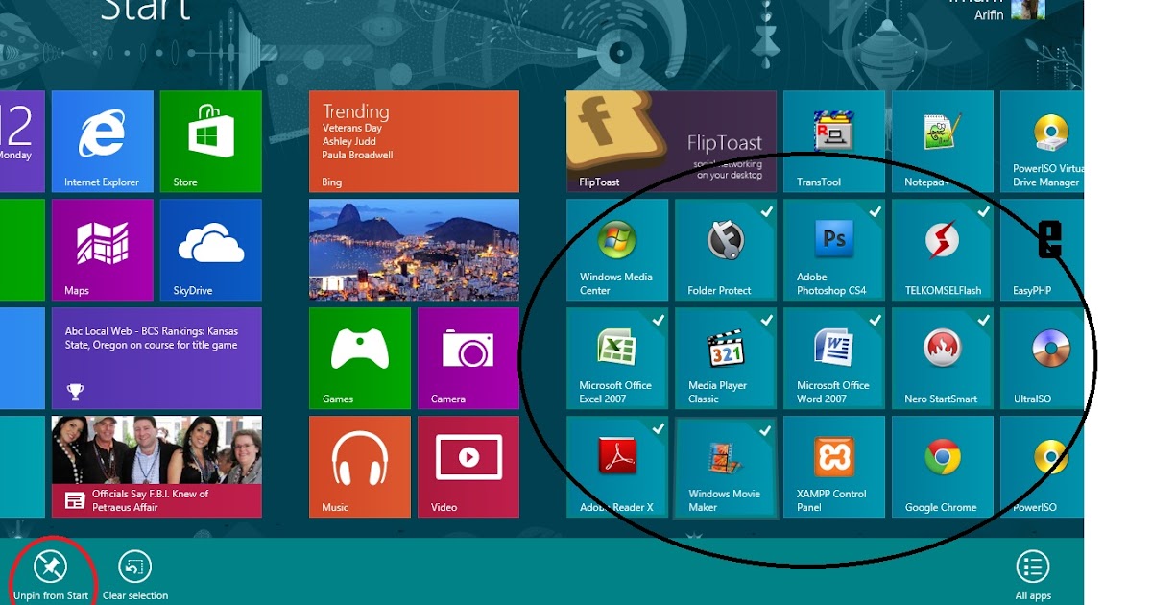The width and height of the screenshot is (1152, 605).
Task: Select the Adobe Reader X tile
Action: click(617, 467)
